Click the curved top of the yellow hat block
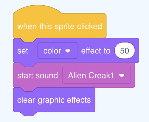This screenshot has width=149, height=122. 38,9
